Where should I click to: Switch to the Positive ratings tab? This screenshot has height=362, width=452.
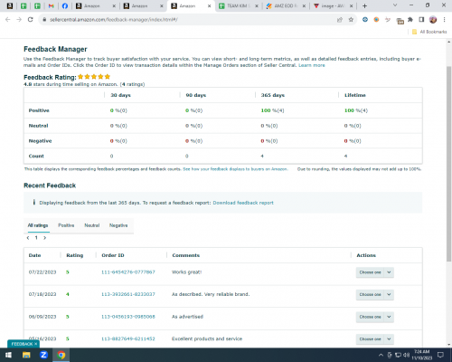66,225
